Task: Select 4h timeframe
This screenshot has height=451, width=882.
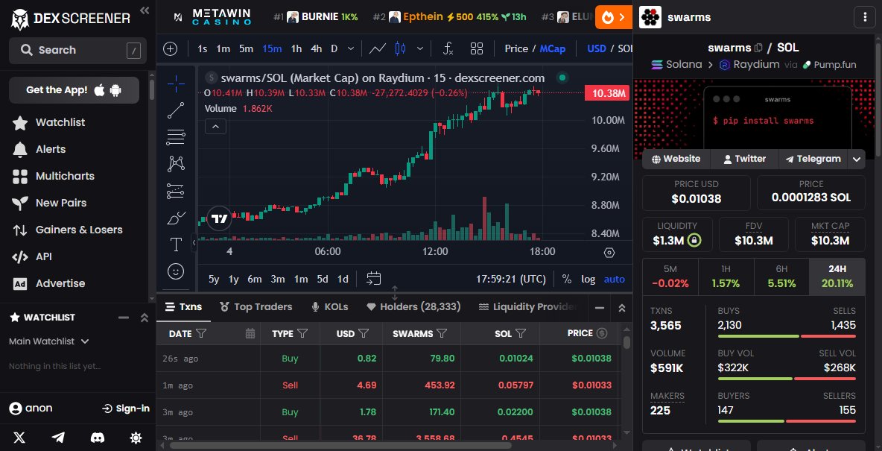Action: tap(316, 49)
